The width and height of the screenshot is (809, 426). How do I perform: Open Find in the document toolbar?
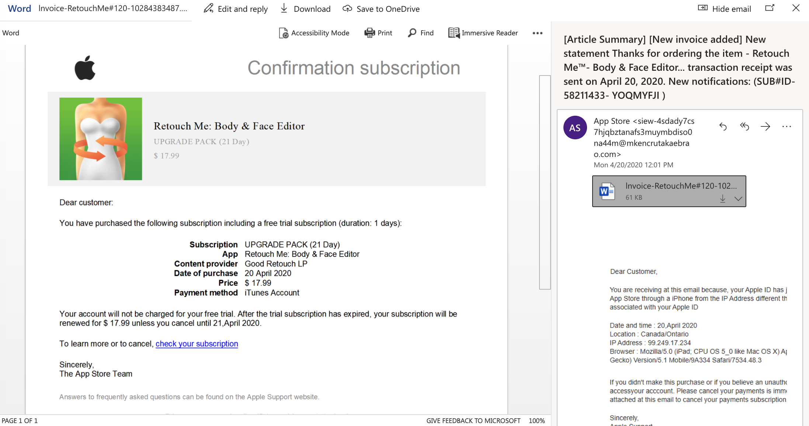tap(421, 33)
